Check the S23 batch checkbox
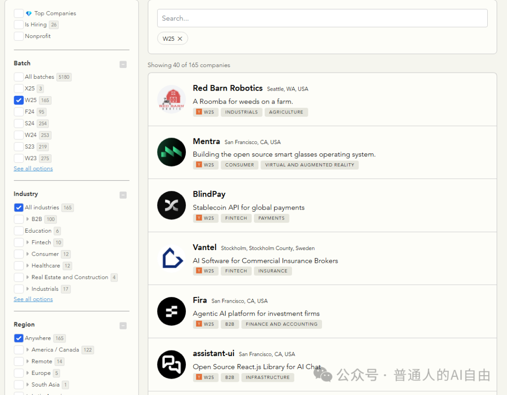The height and width of the screenshot is (395, 507). (19, 147)
